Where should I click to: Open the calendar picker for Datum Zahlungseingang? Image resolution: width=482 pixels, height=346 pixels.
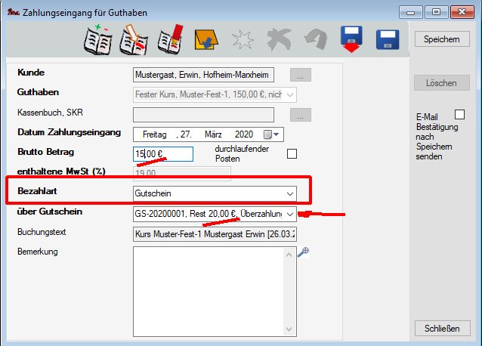point(270,134)
